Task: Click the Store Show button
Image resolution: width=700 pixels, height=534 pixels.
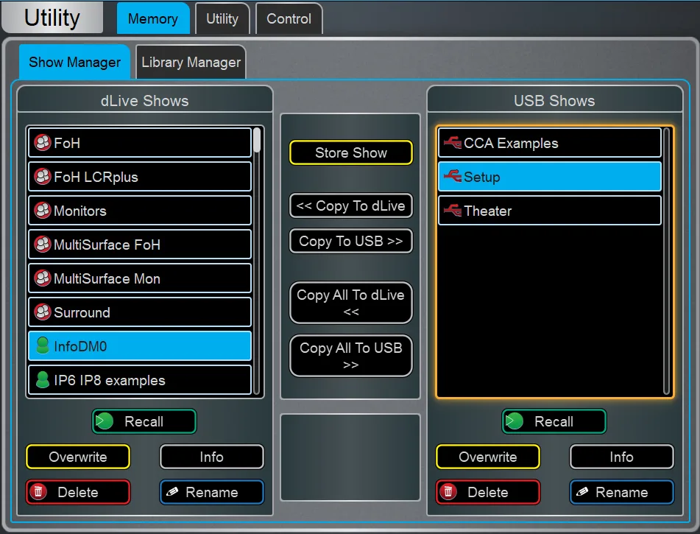Action: tap(351, 152)
